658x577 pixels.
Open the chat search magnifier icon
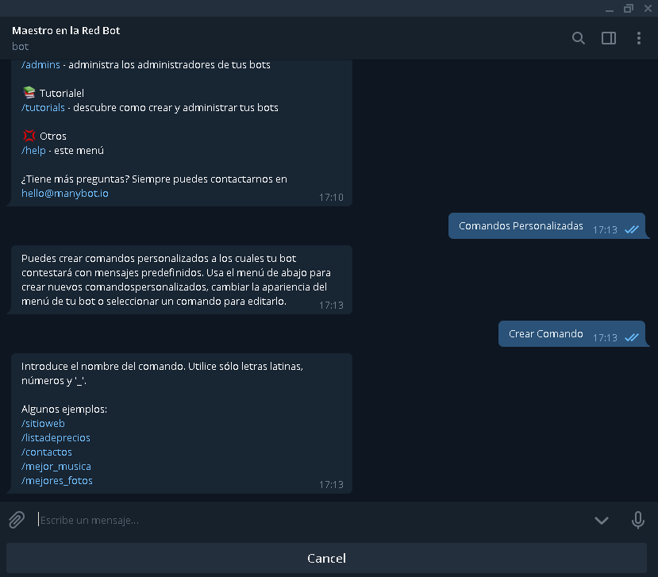point(579,38)
